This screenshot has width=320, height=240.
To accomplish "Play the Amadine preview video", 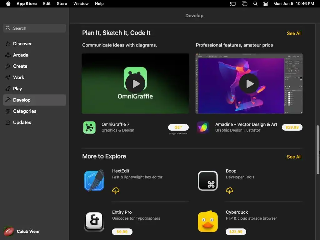I will point(249,83).
